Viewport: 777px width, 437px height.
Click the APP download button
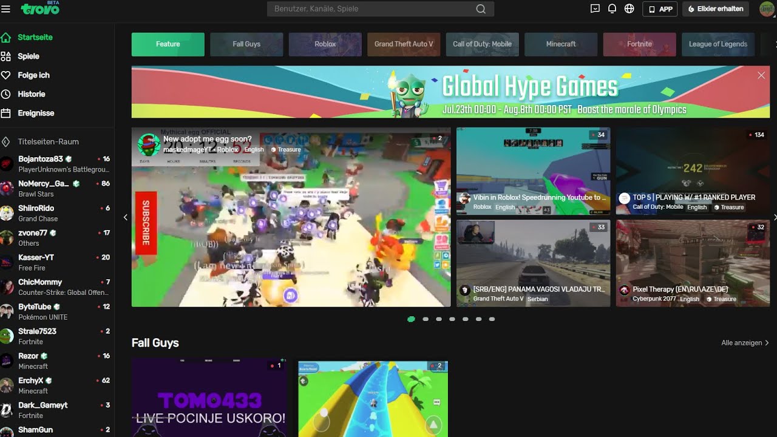pyautogui.click(x=660, y=9)
